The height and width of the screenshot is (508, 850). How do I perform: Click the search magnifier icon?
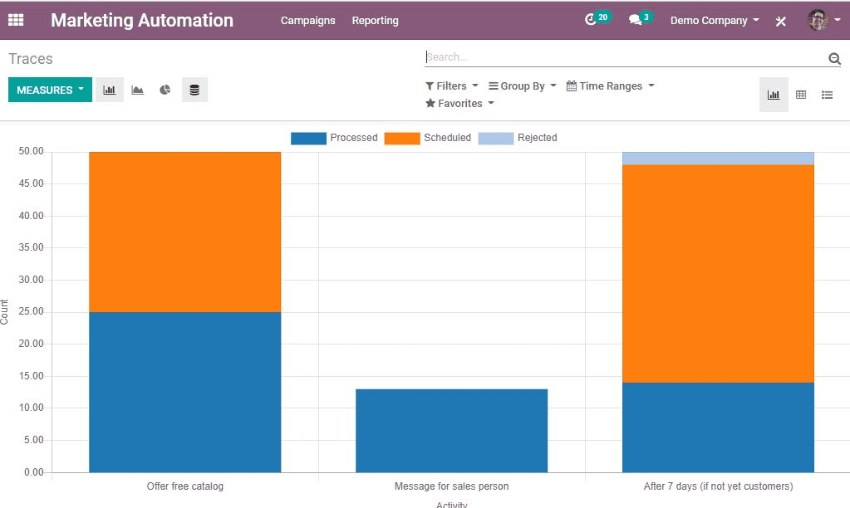coord(834,58)
